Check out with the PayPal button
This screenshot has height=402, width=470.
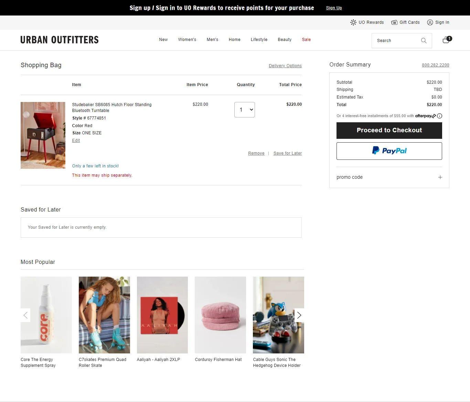pyautogui.click(x=389, y=151)
